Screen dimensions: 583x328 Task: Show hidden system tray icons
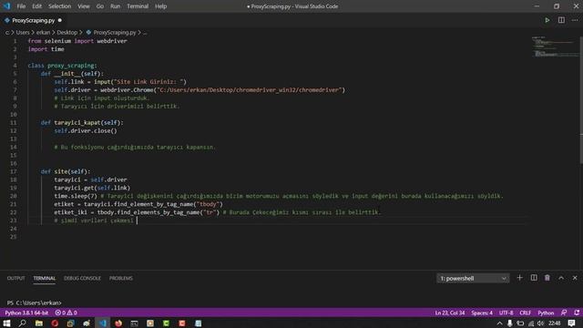pos(499,323)
